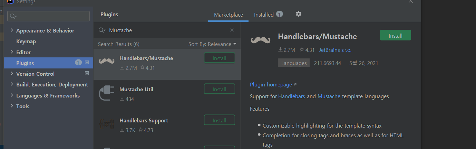Click Installed tab count badge
Screen dimensions: 476x149
(x=280, y=14)
